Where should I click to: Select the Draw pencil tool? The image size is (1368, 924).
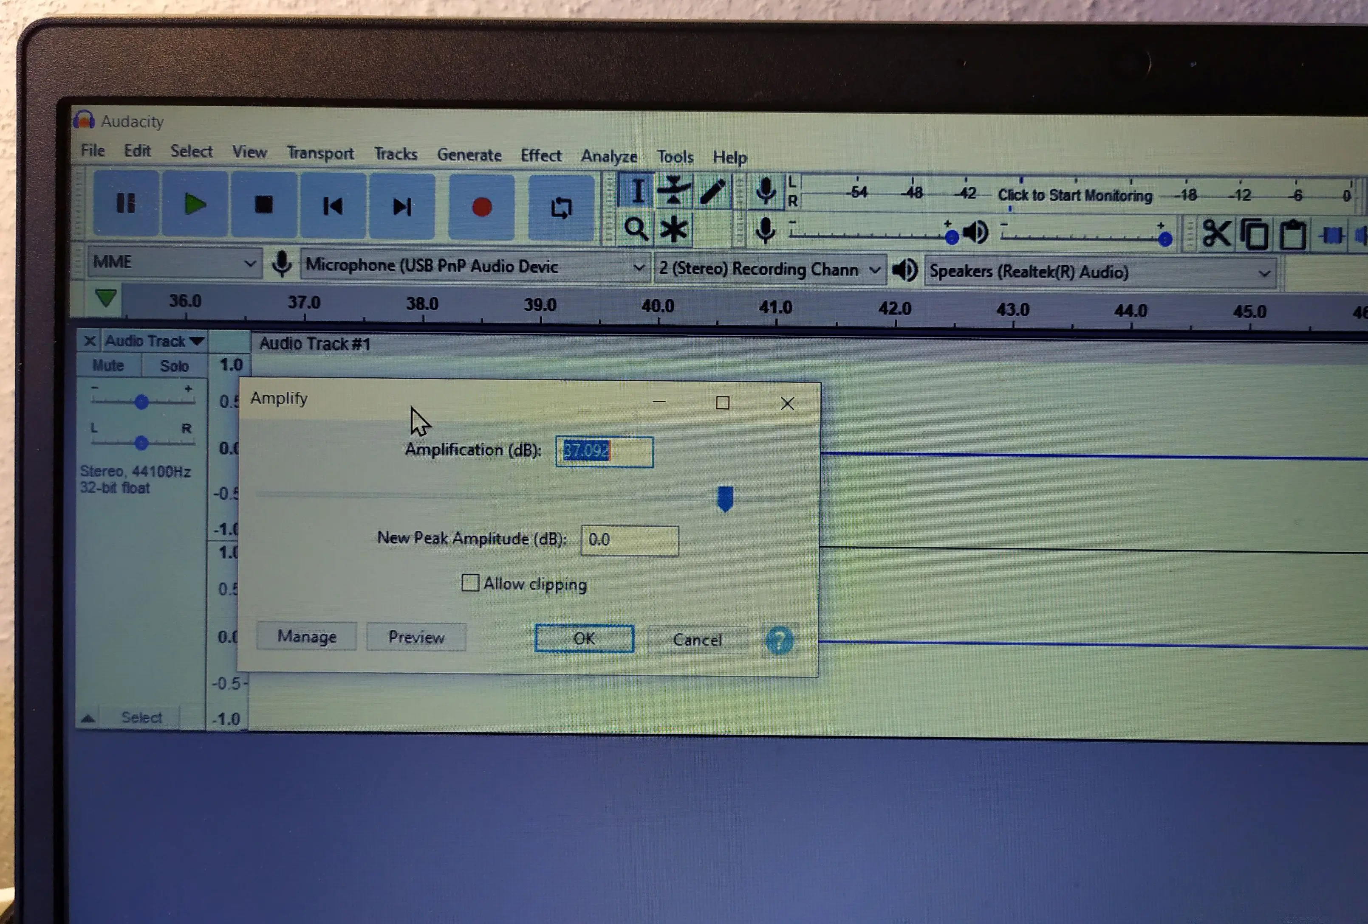click(712, 192)
